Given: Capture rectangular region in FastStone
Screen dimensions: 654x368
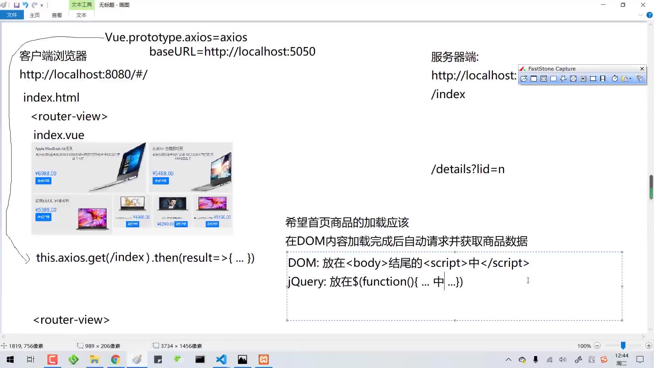Looking at the screenshot, I should [x=554, y=79].
